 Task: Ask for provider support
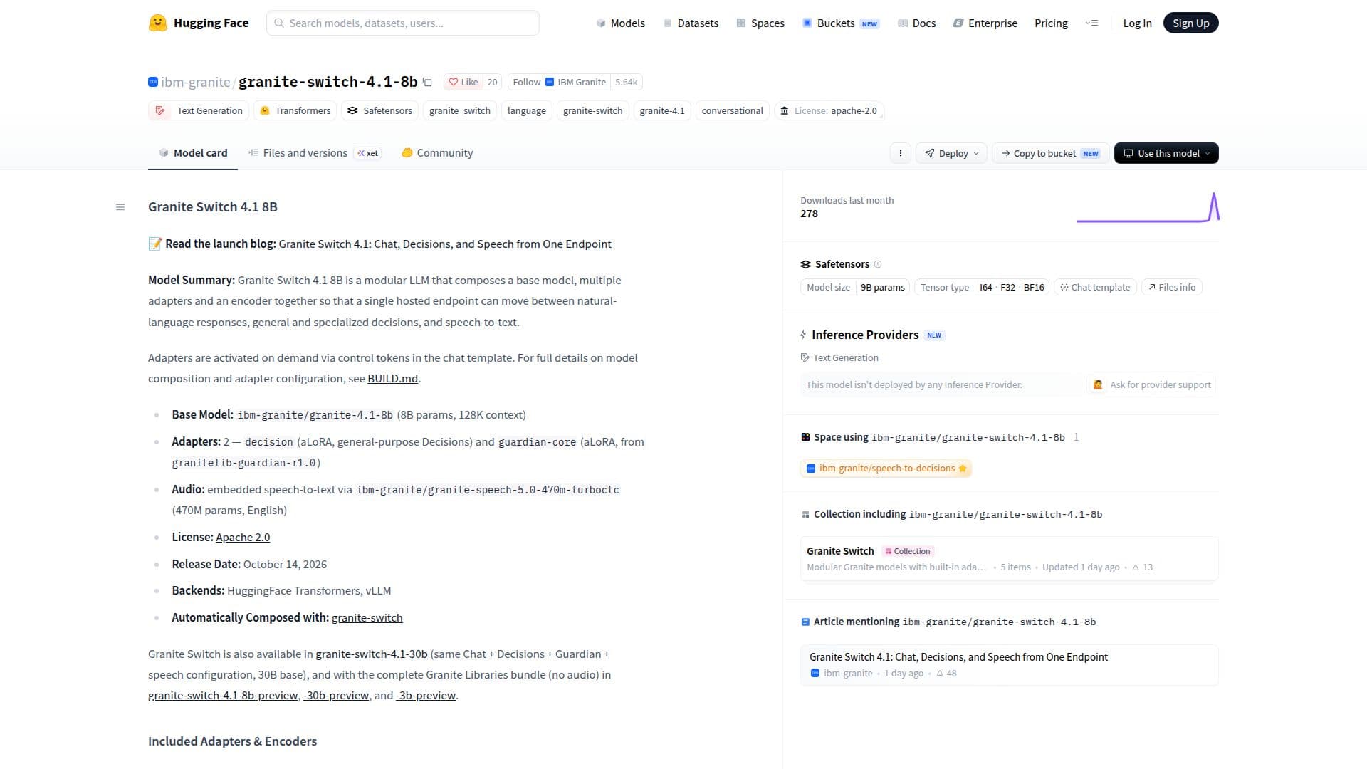[x=1151, y=384]
